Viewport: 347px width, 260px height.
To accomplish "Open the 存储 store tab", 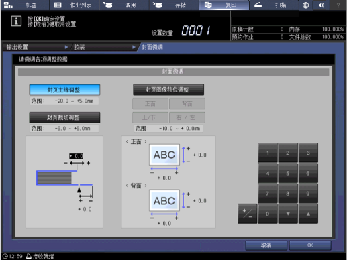I will coord(174,5).
